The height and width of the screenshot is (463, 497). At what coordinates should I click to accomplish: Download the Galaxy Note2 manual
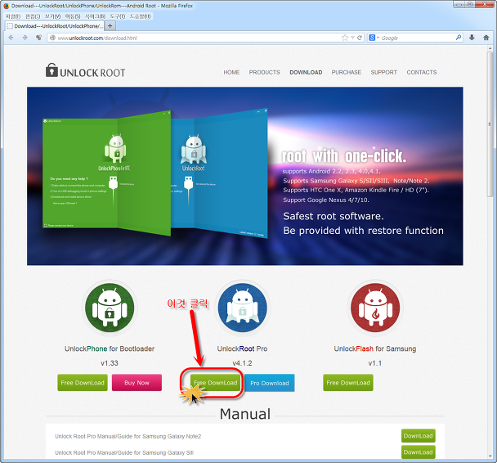coord(418,436)
